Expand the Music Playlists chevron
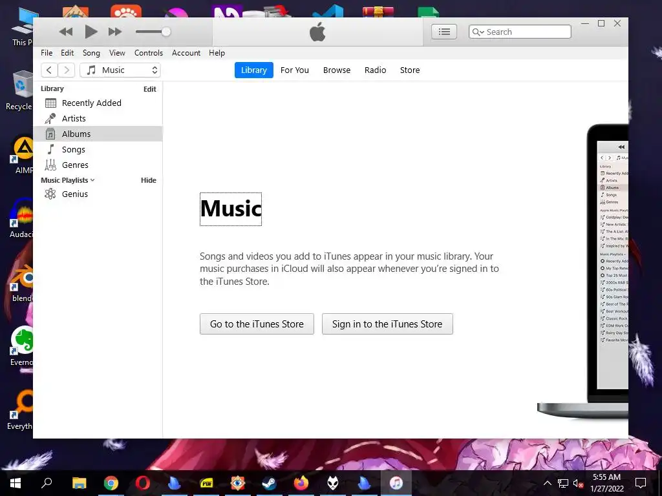 [92, 180]
